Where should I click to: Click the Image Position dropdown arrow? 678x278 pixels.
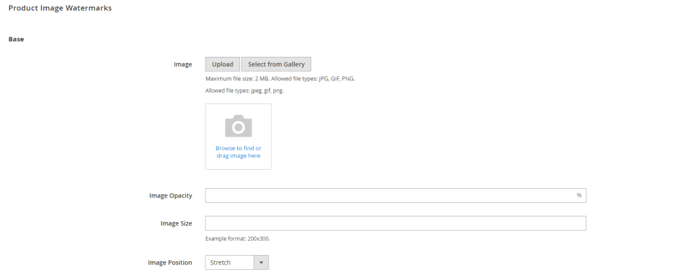tap(261, 262)
